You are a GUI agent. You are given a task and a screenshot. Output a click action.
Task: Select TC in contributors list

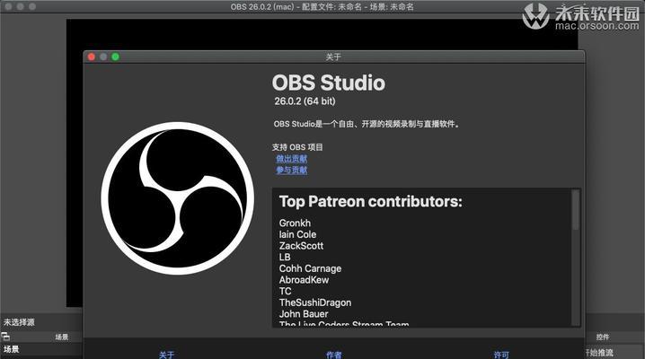285,291
